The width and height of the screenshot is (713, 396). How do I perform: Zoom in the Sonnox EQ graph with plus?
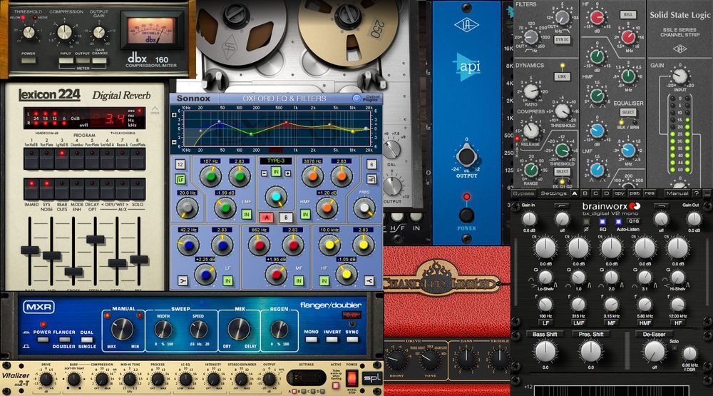point(174,115)
